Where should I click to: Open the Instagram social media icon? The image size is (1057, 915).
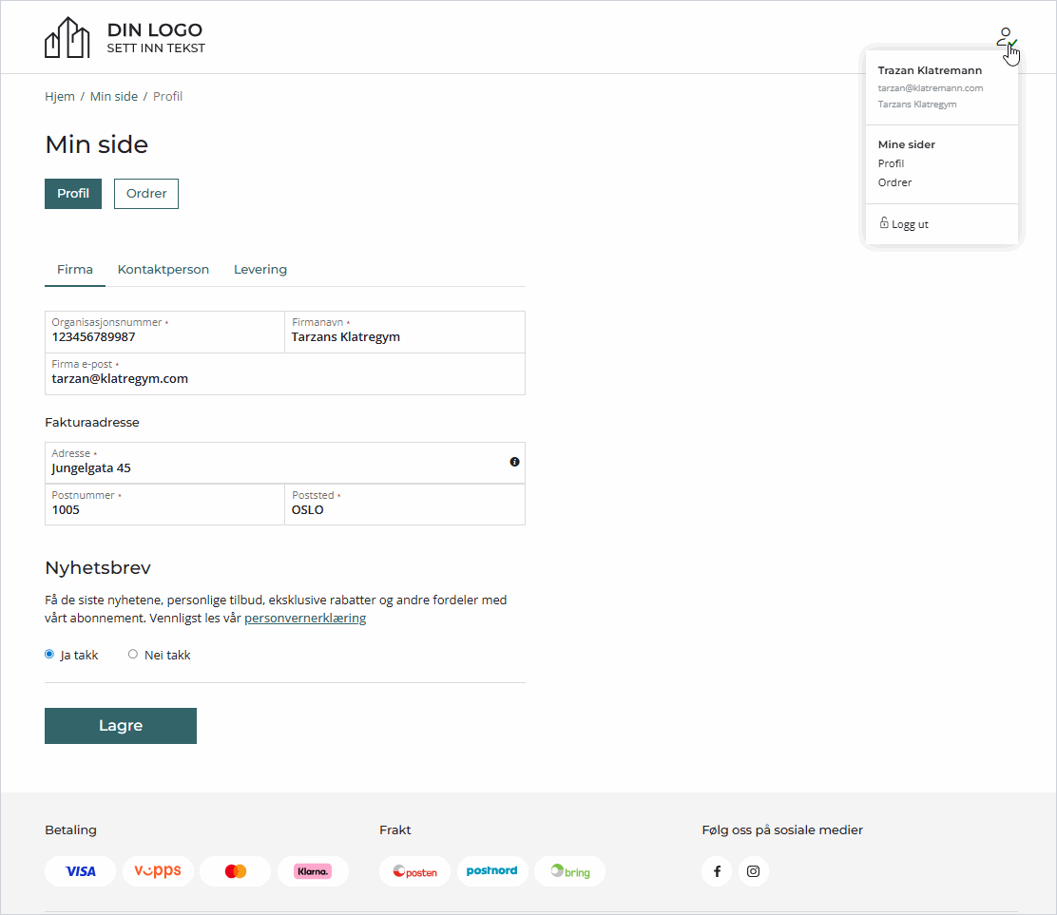(753, 871)
